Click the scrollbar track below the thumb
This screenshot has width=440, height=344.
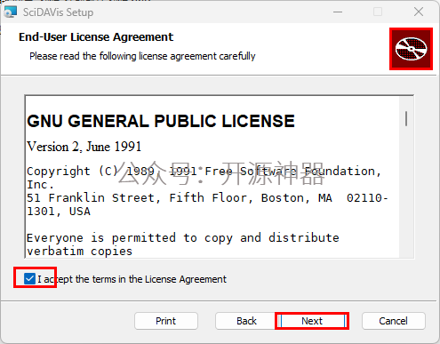point(406,193)
